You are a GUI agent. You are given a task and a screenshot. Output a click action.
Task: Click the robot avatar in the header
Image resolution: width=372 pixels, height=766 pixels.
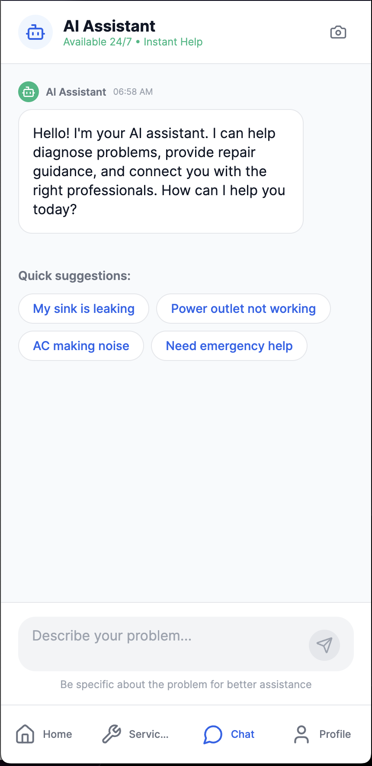click(35, 32)
